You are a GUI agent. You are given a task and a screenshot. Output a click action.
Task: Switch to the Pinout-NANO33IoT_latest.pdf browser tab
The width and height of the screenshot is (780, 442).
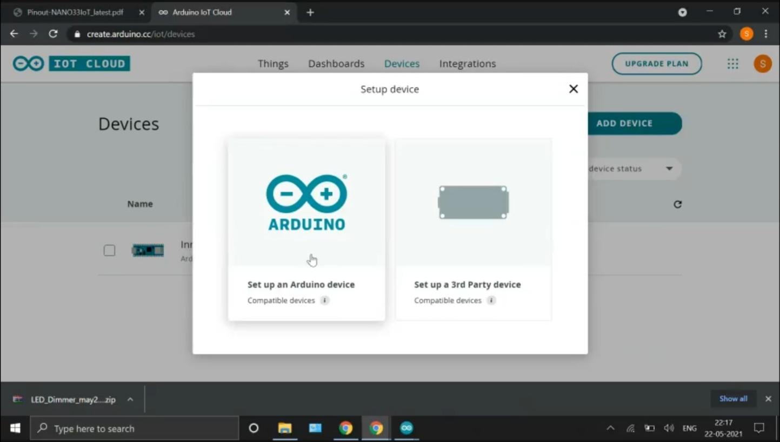pos(75,12)
